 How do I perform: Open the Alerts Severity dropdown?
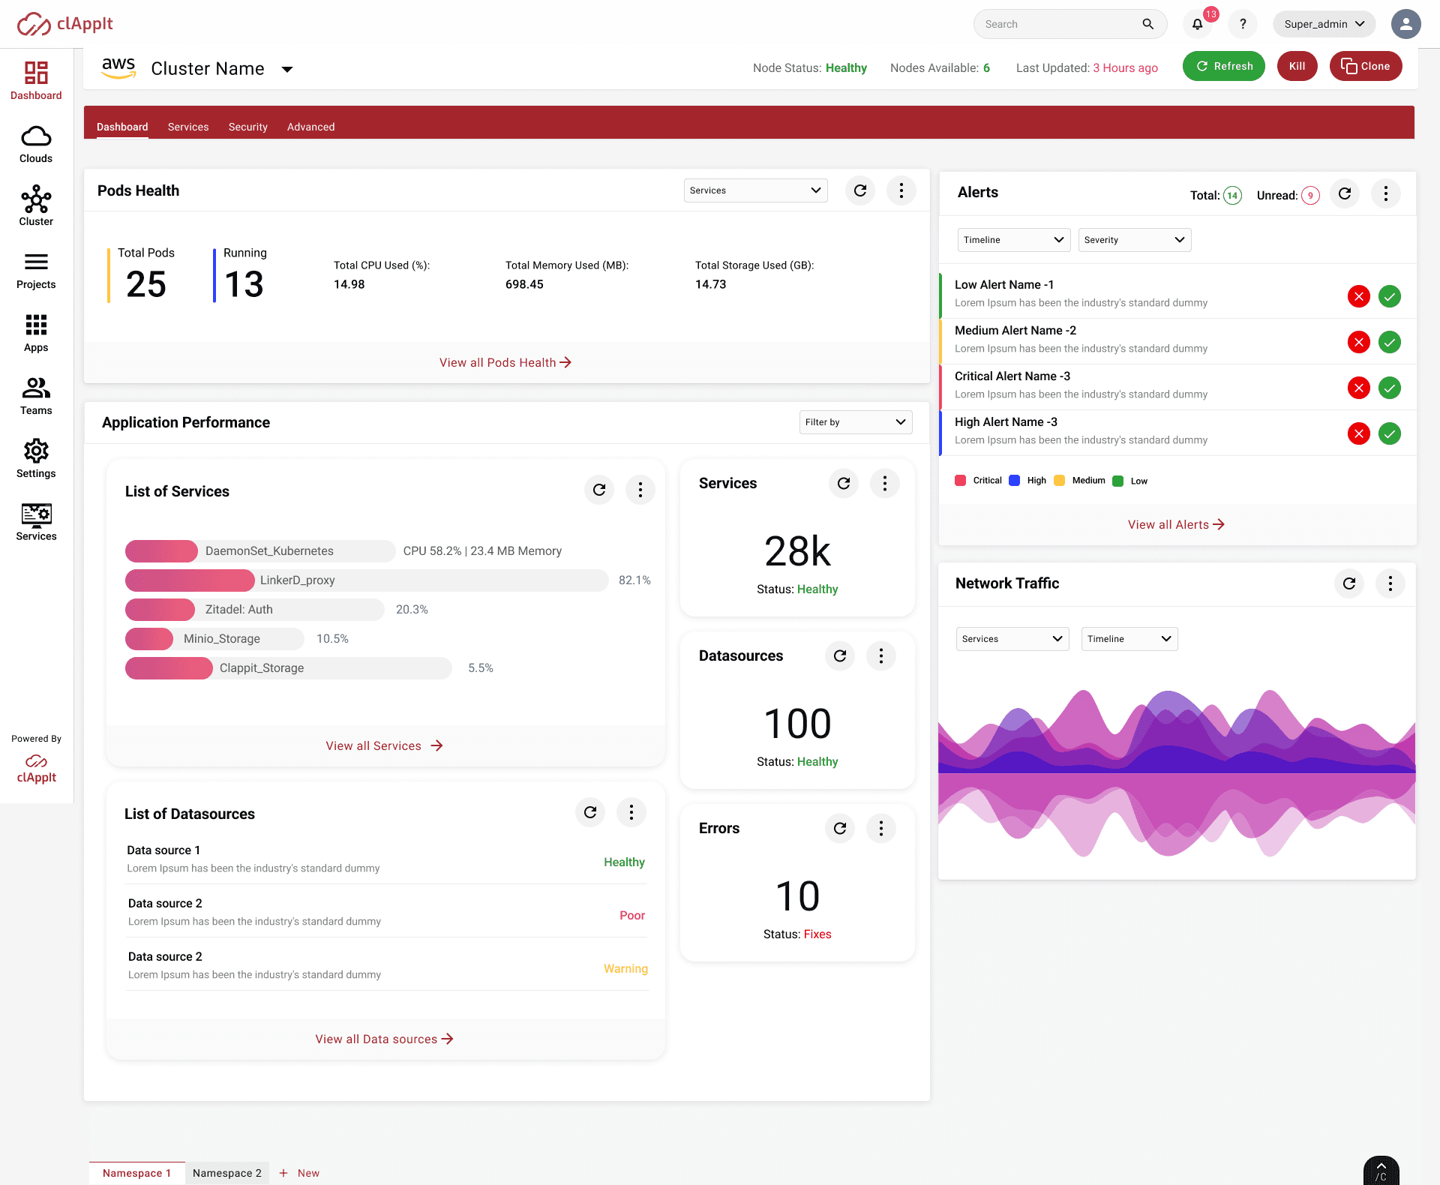[x=1134, y=240]
